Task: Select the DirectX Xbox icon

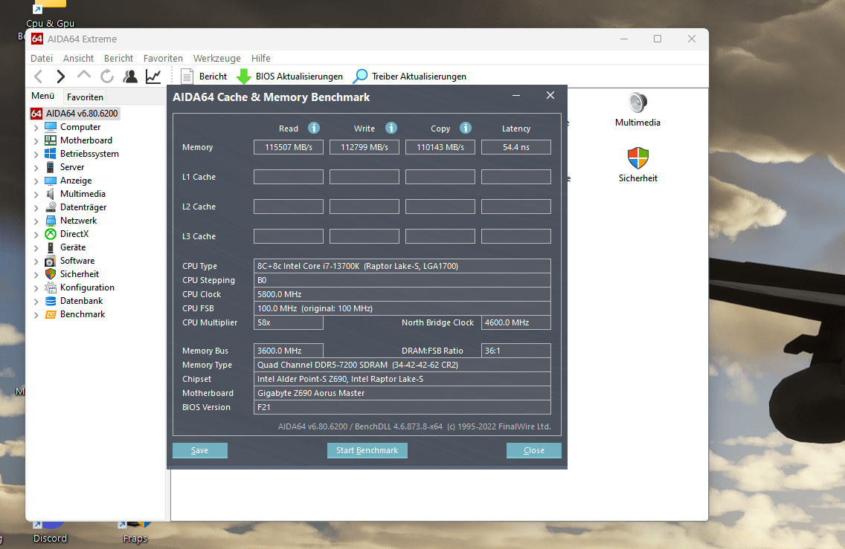Action: tap(51, 234)
